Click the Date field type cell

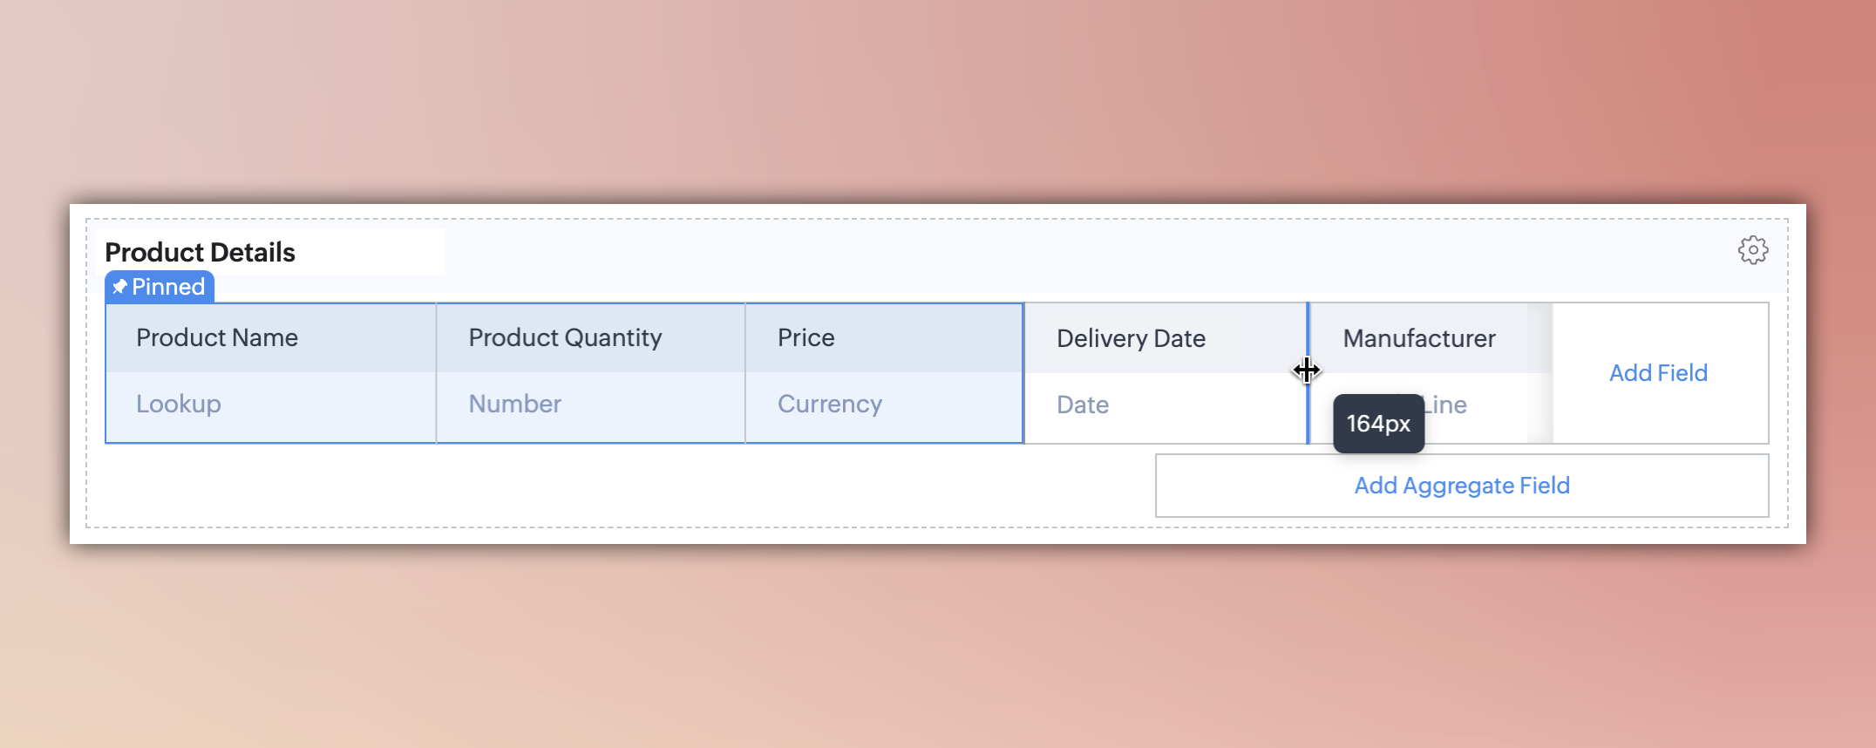(x=1083, y=405)
